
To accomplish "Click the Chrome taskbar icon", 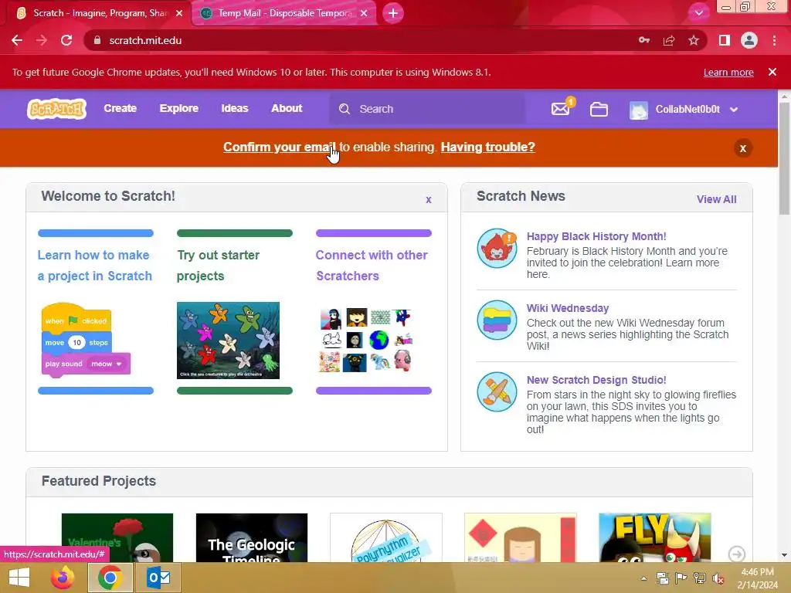I will pos(110,578).
